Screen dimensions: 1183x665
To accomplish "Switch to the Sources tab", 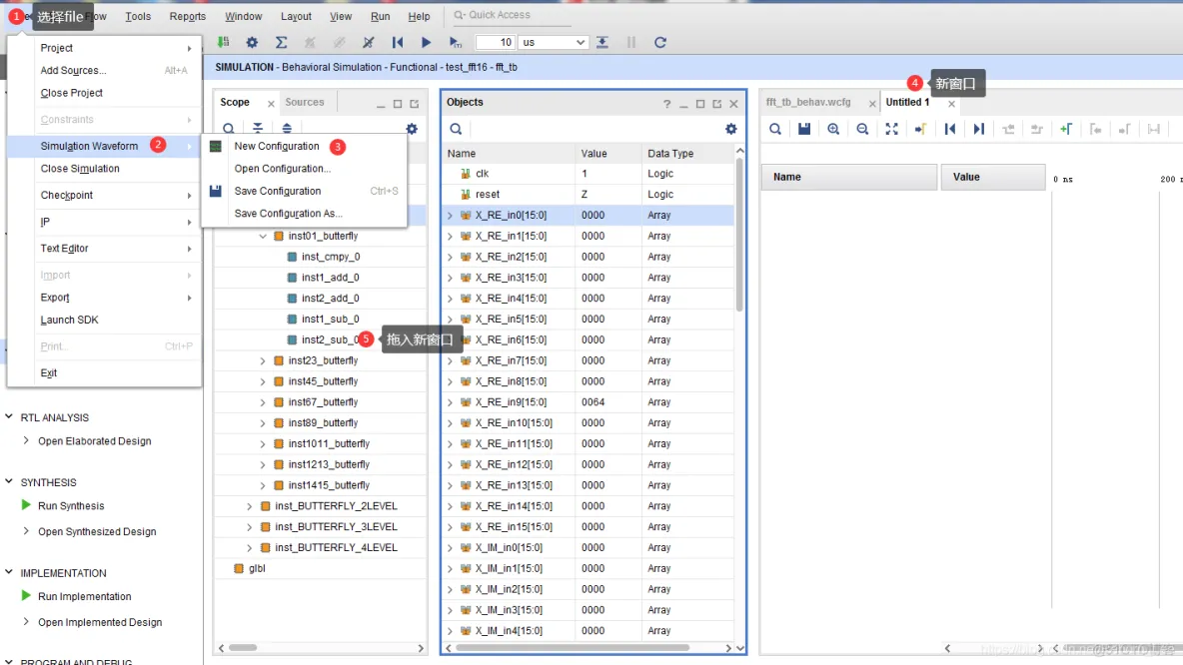I will click(x=304, y=102).
